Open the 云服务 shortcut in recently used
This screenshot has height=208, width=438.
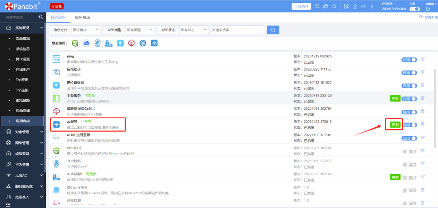click(x=154, y=43)
